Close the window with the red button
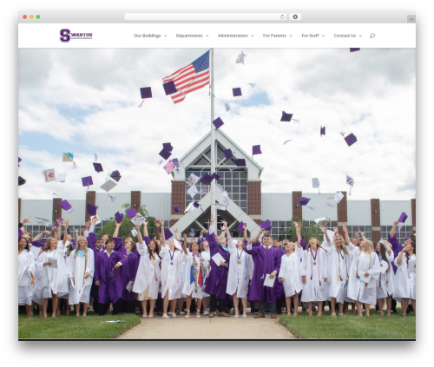The image size is (434, 367). point(25,17)
